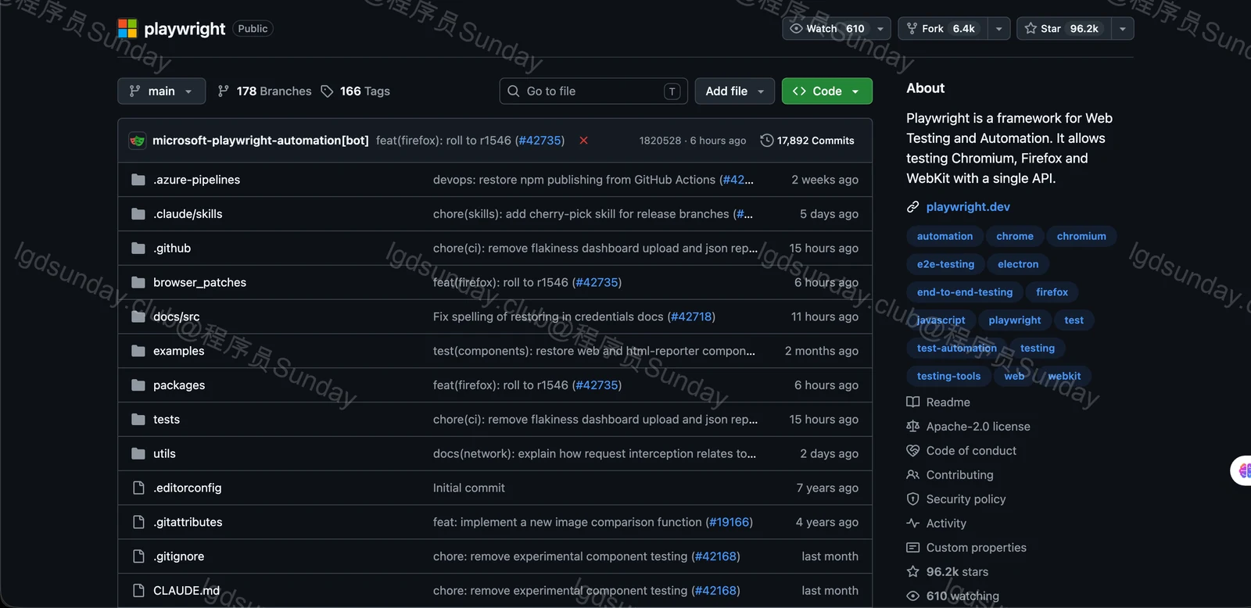Click '2 months ago' in examples row
1251x608 pixels.
point(822,351)
